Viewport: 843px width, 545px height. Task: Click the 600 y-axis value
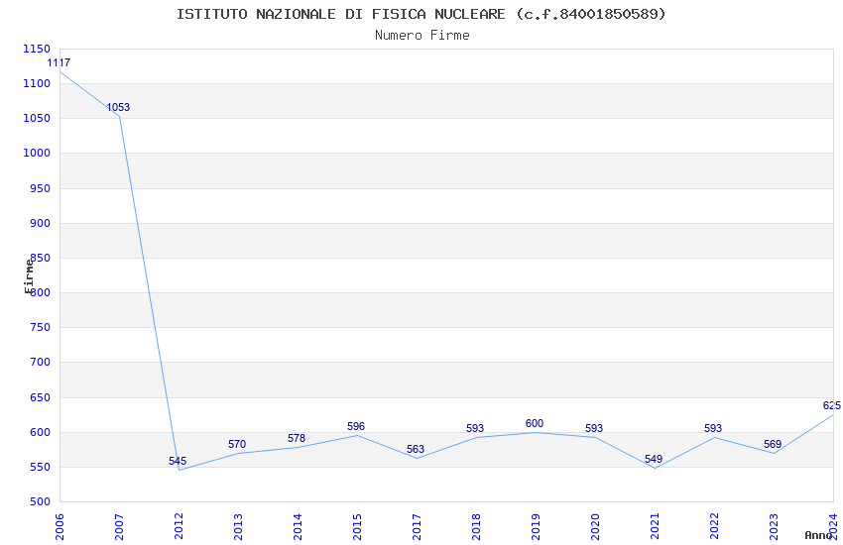40,432
